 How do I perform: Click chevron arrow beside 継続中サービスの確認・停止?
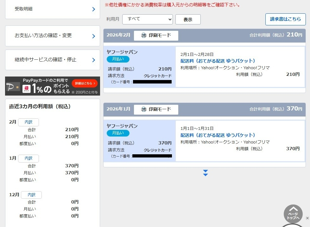94,60
